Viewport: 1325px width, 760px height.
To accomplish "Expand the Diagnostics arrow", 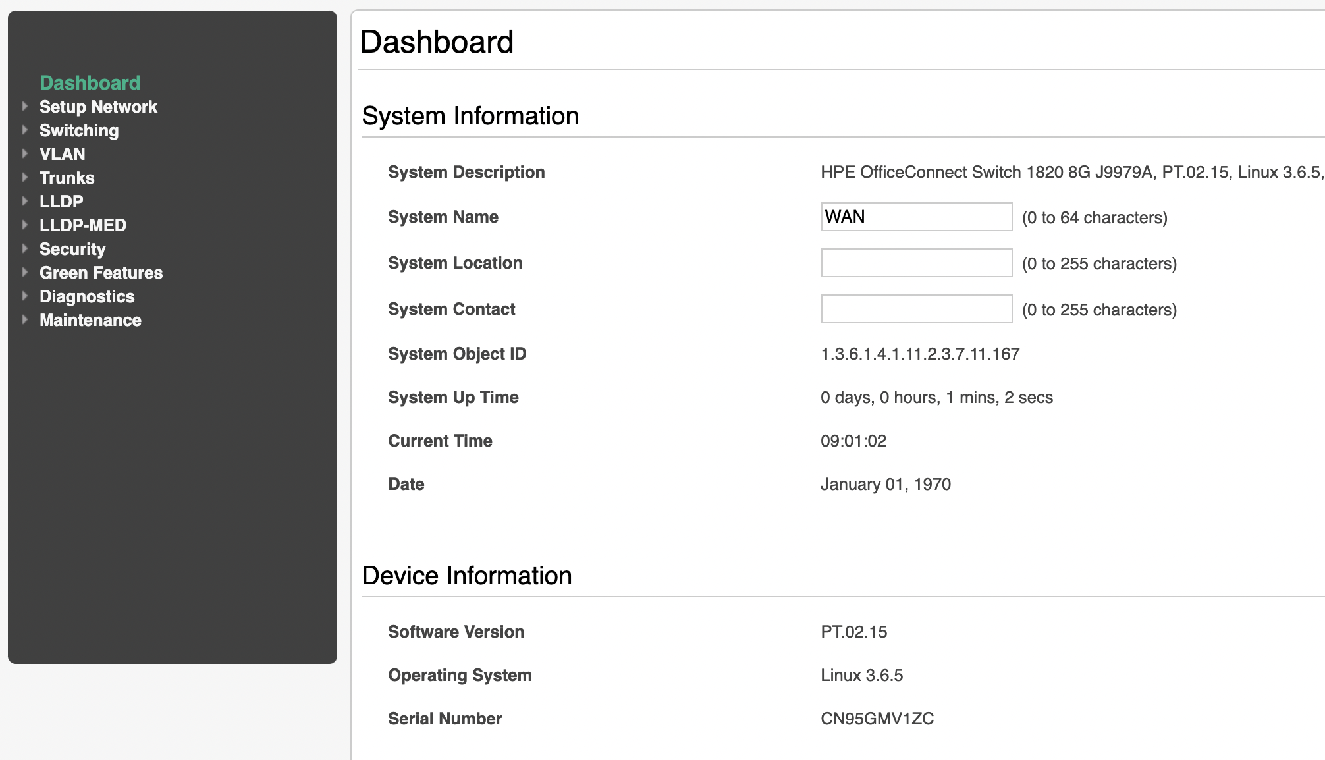I will (25, 296).
